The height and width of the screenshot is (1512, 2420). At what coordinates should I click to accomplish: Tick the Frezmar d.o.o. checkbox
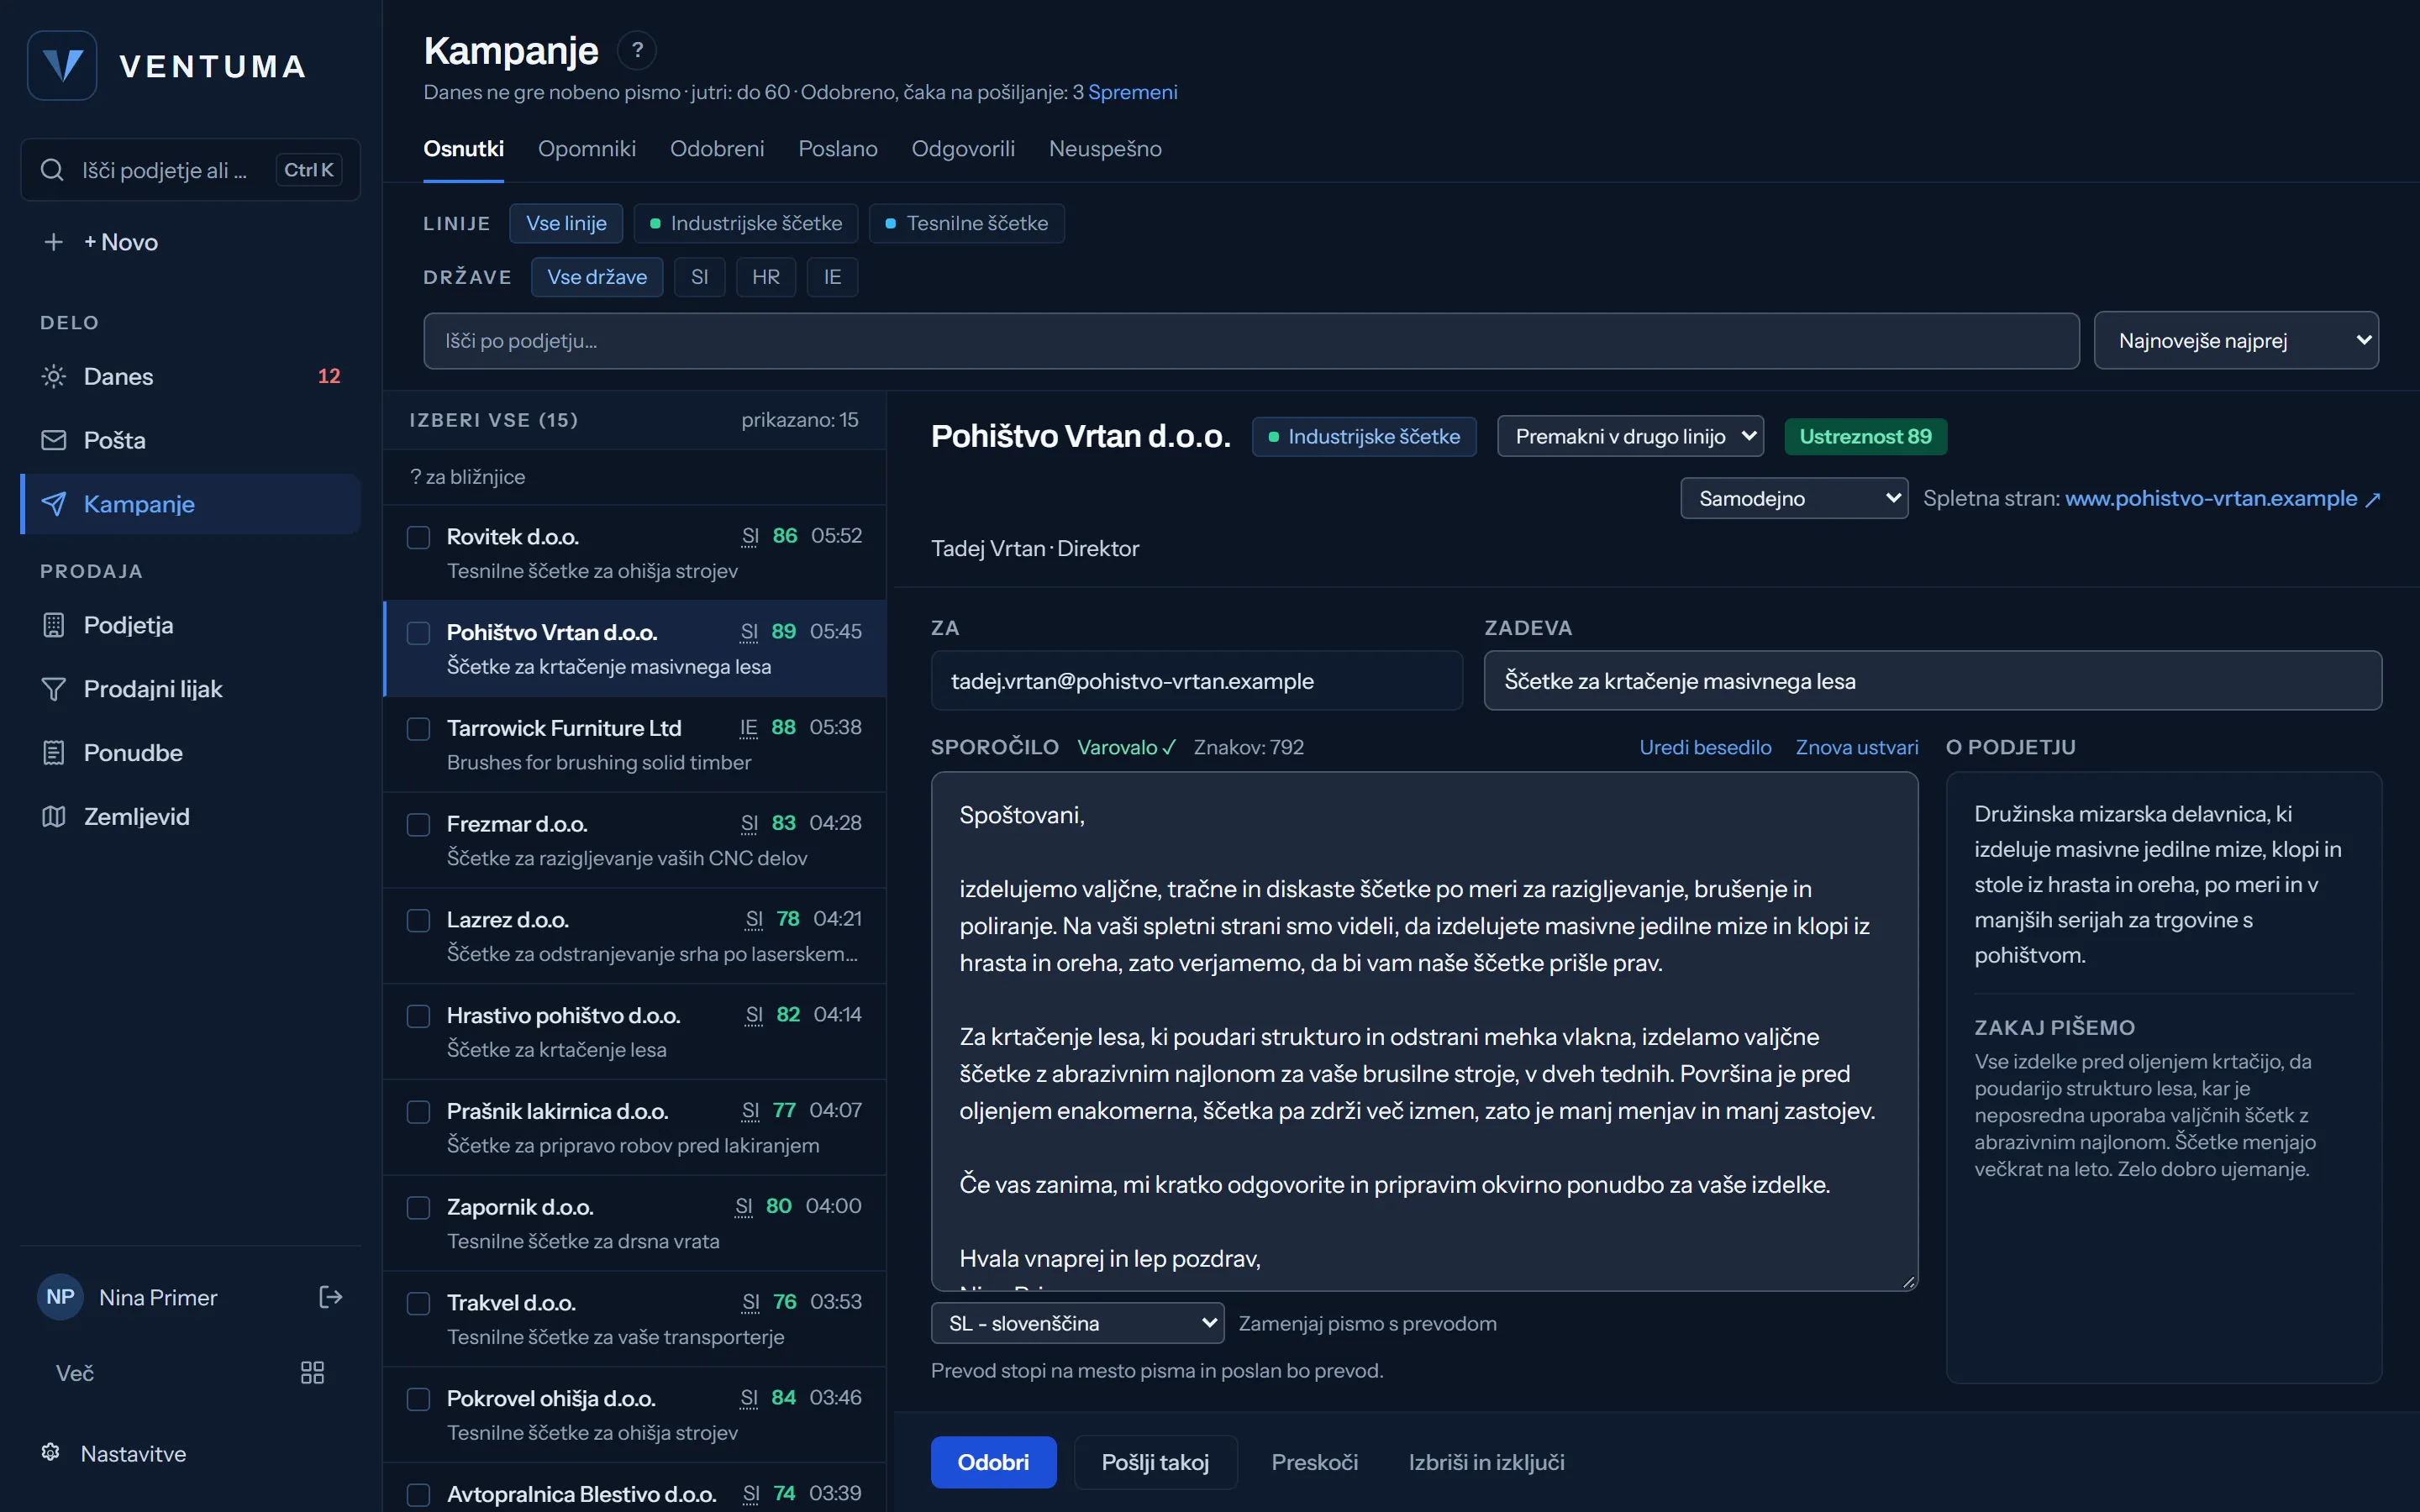(x=418, y=825)
